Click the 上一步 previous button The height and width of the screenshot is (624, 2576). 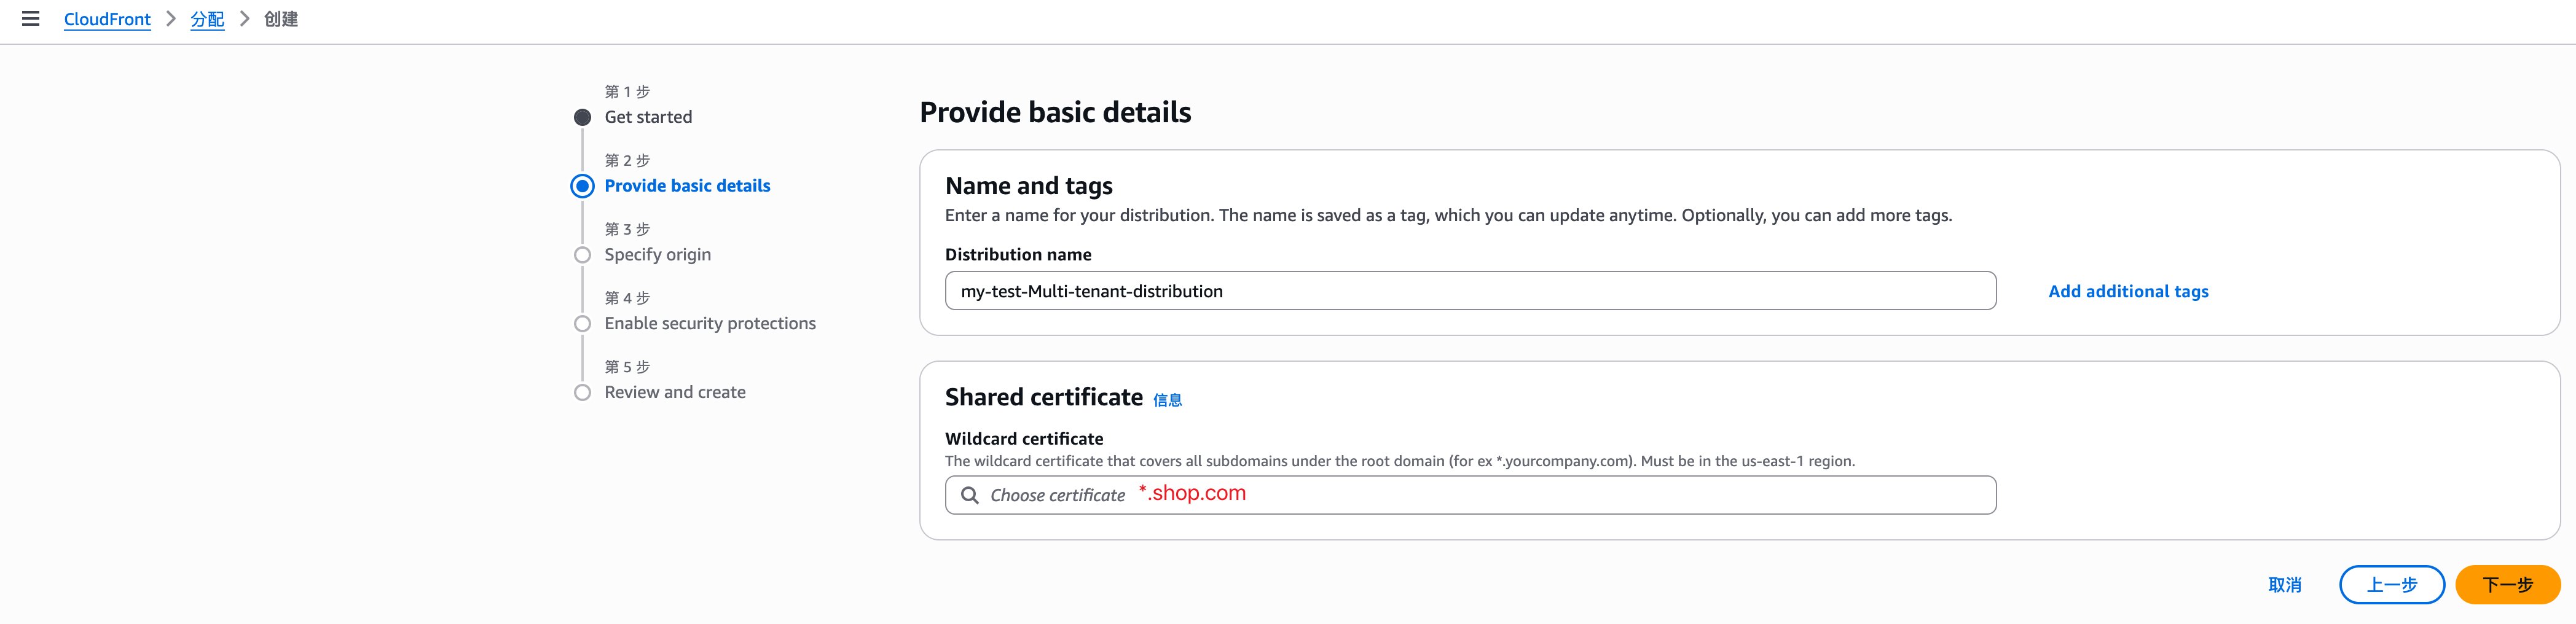coord(2392,585)
